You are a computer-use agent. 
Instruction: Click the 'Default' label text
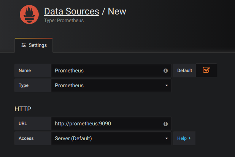(185, 70)
